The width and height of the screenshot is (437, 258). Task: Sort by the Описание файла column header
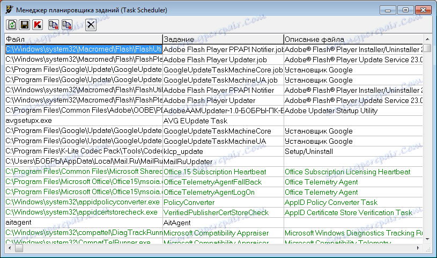click(x=353, y=39)
